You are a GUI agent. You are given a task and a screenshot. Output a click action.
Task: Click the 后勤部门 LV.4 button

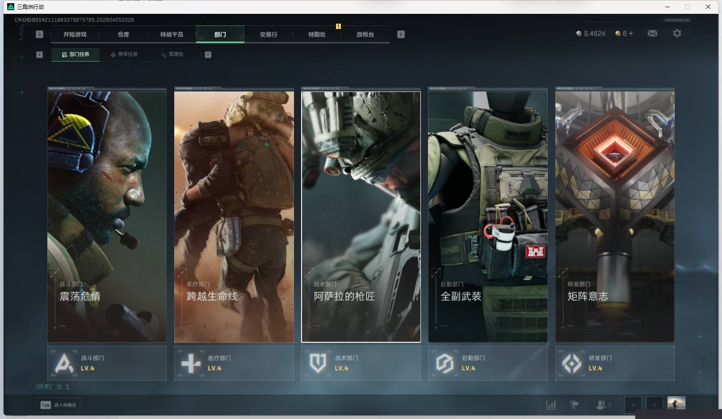488,363
